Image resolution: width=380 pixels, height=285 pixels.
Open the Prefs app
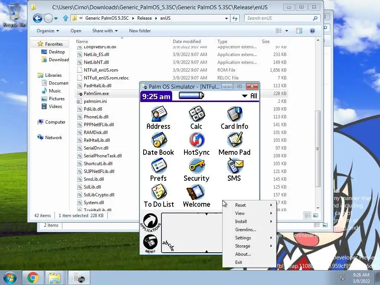tap(158, 170)
